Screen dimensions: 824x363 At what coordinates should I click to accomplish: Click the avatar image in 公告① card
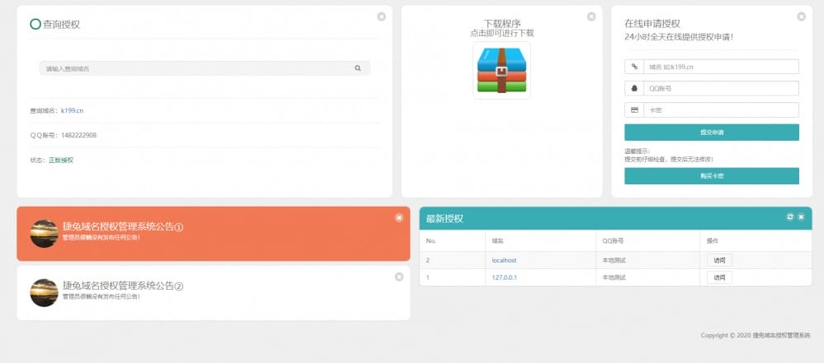tap(44, 233)
